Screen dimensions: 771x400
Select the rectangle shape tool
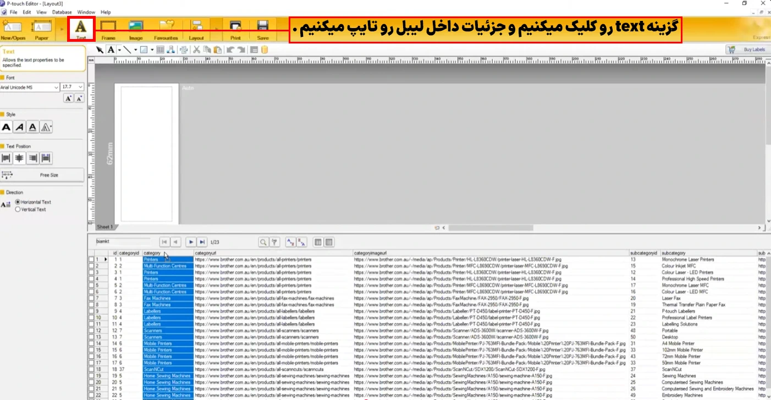click(x=144, y=50)
